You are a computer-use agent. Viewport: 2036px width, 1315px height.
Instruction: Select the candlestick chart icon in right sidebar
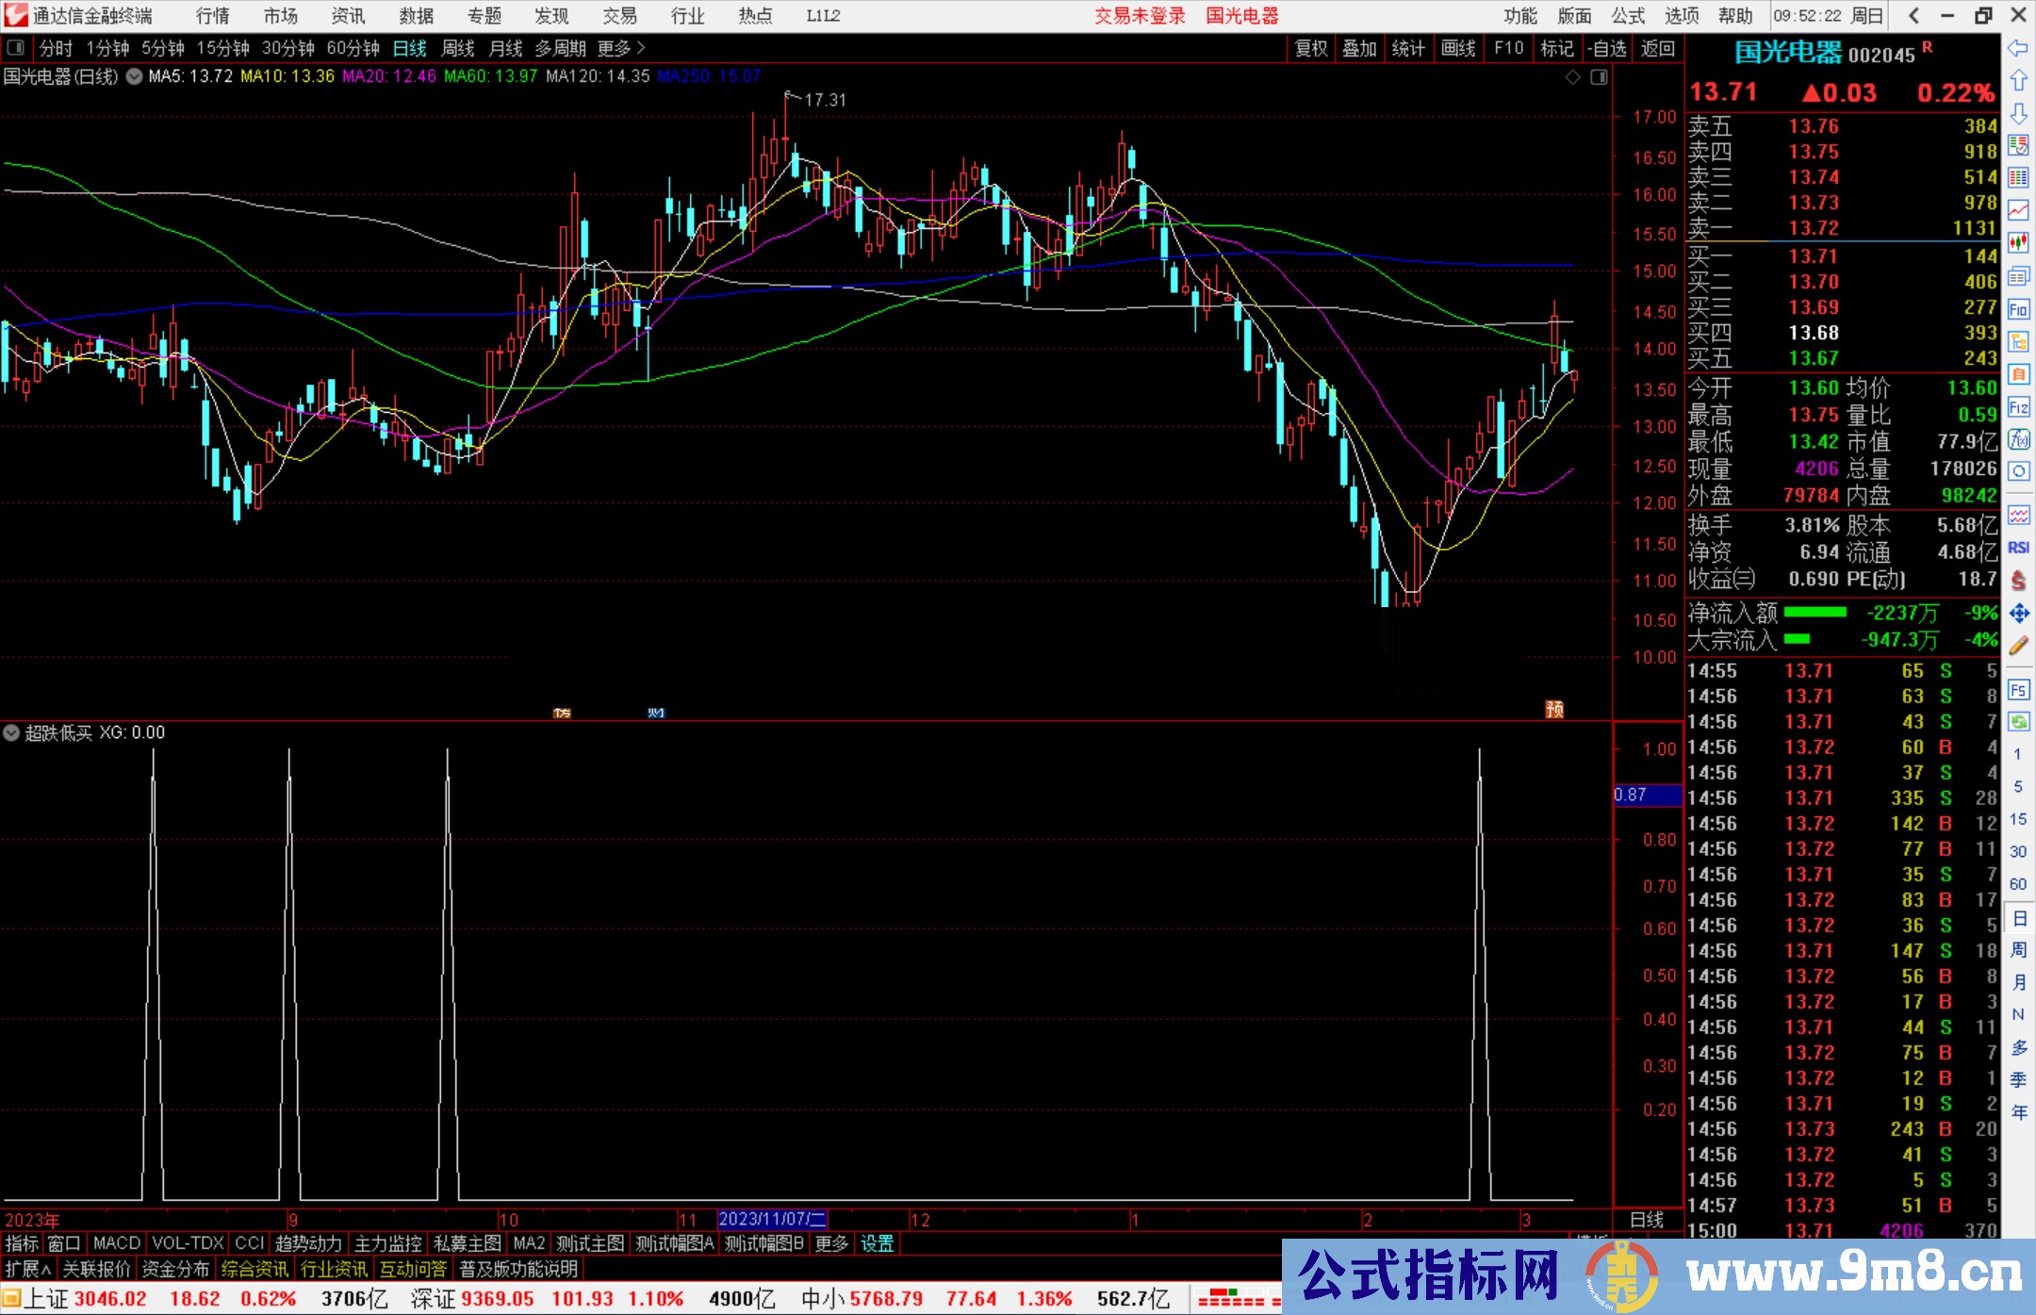tap(2019, 242)
